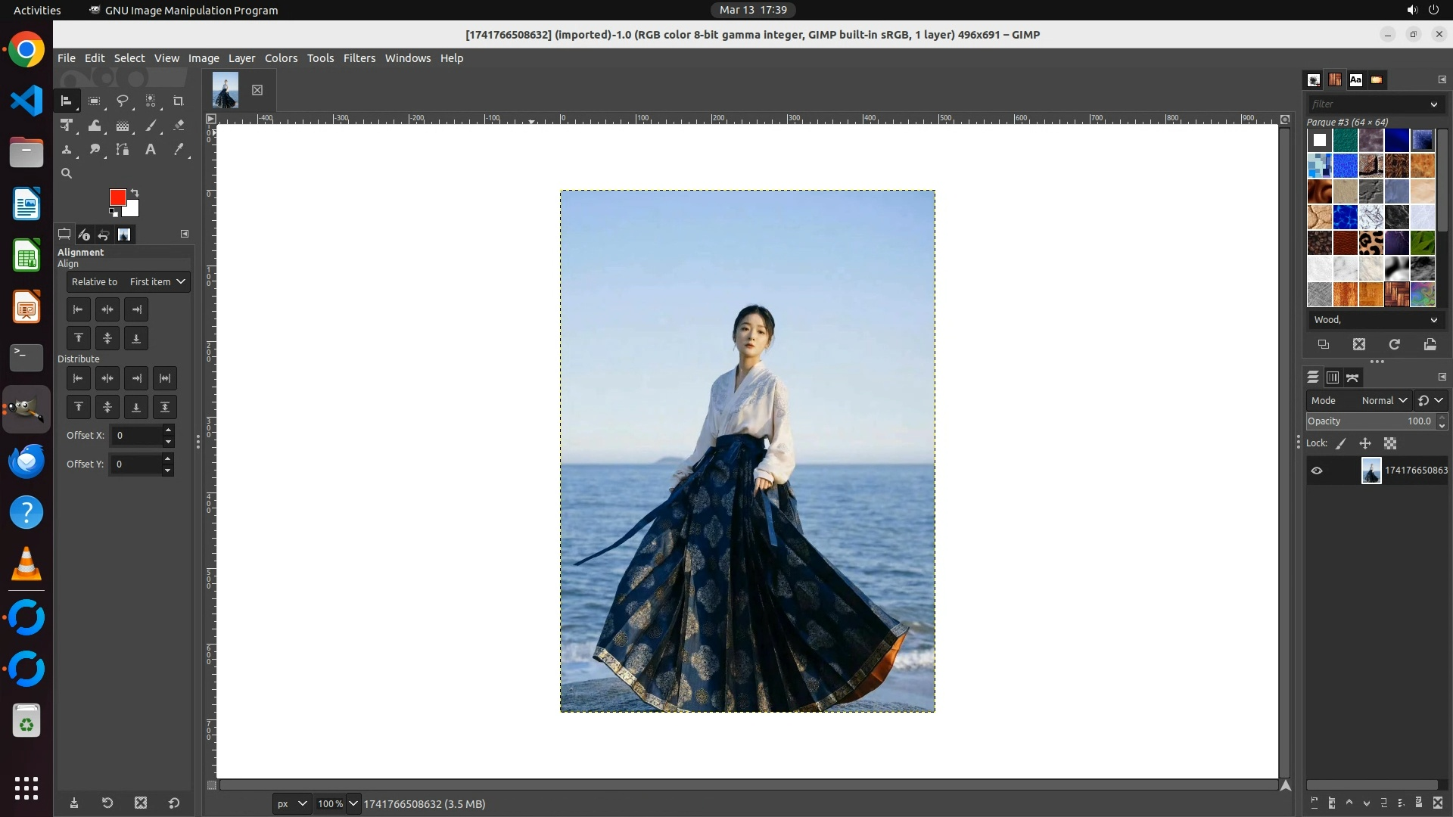Click the Offset X input field
Image resolution: width=1453 pixels, height=817 pixels.
136,436
